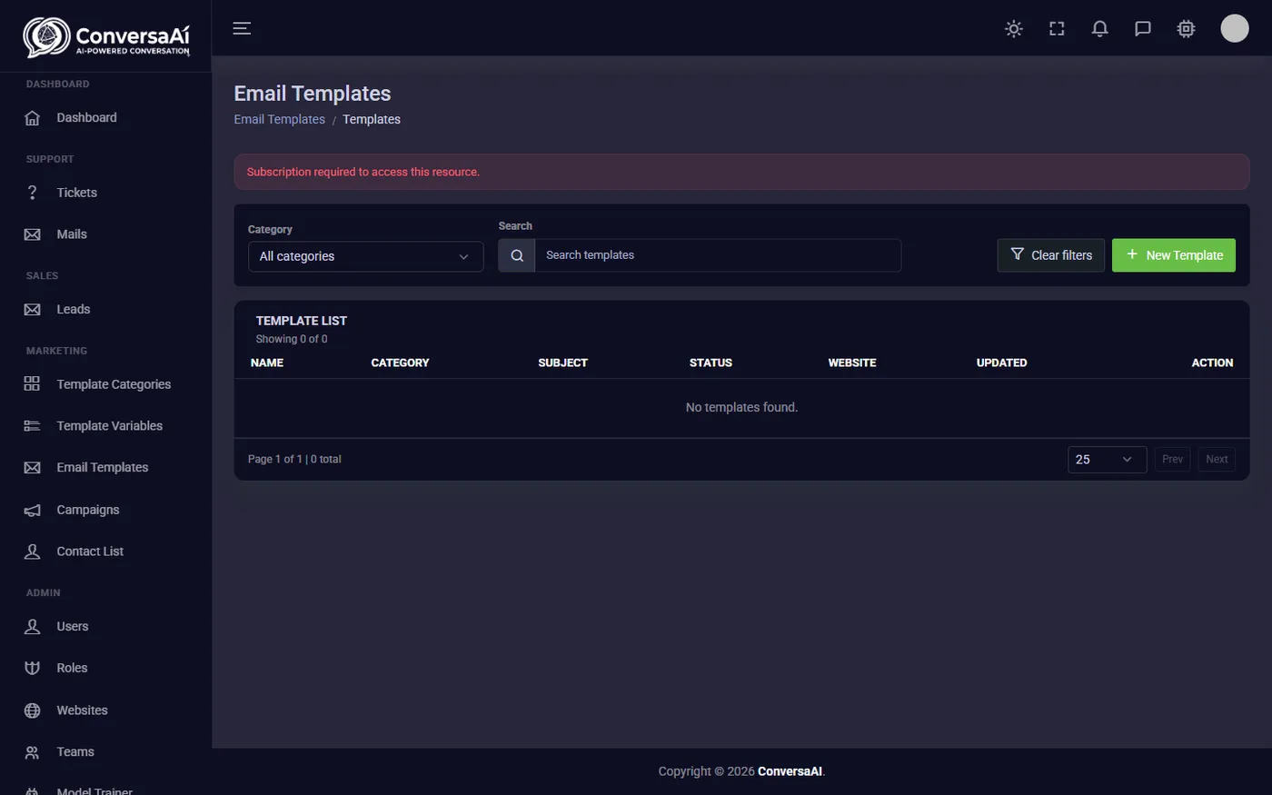Click the Template Variables list icon

click(x=32, y=426)
